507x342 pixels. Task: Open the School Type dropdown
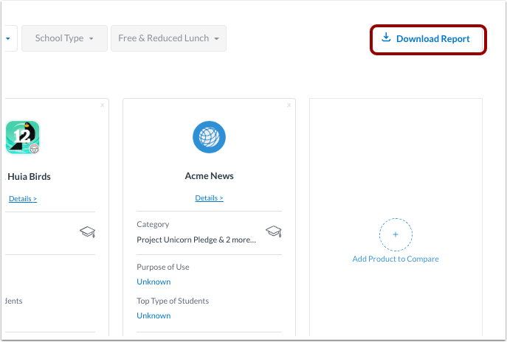(64, 38)
